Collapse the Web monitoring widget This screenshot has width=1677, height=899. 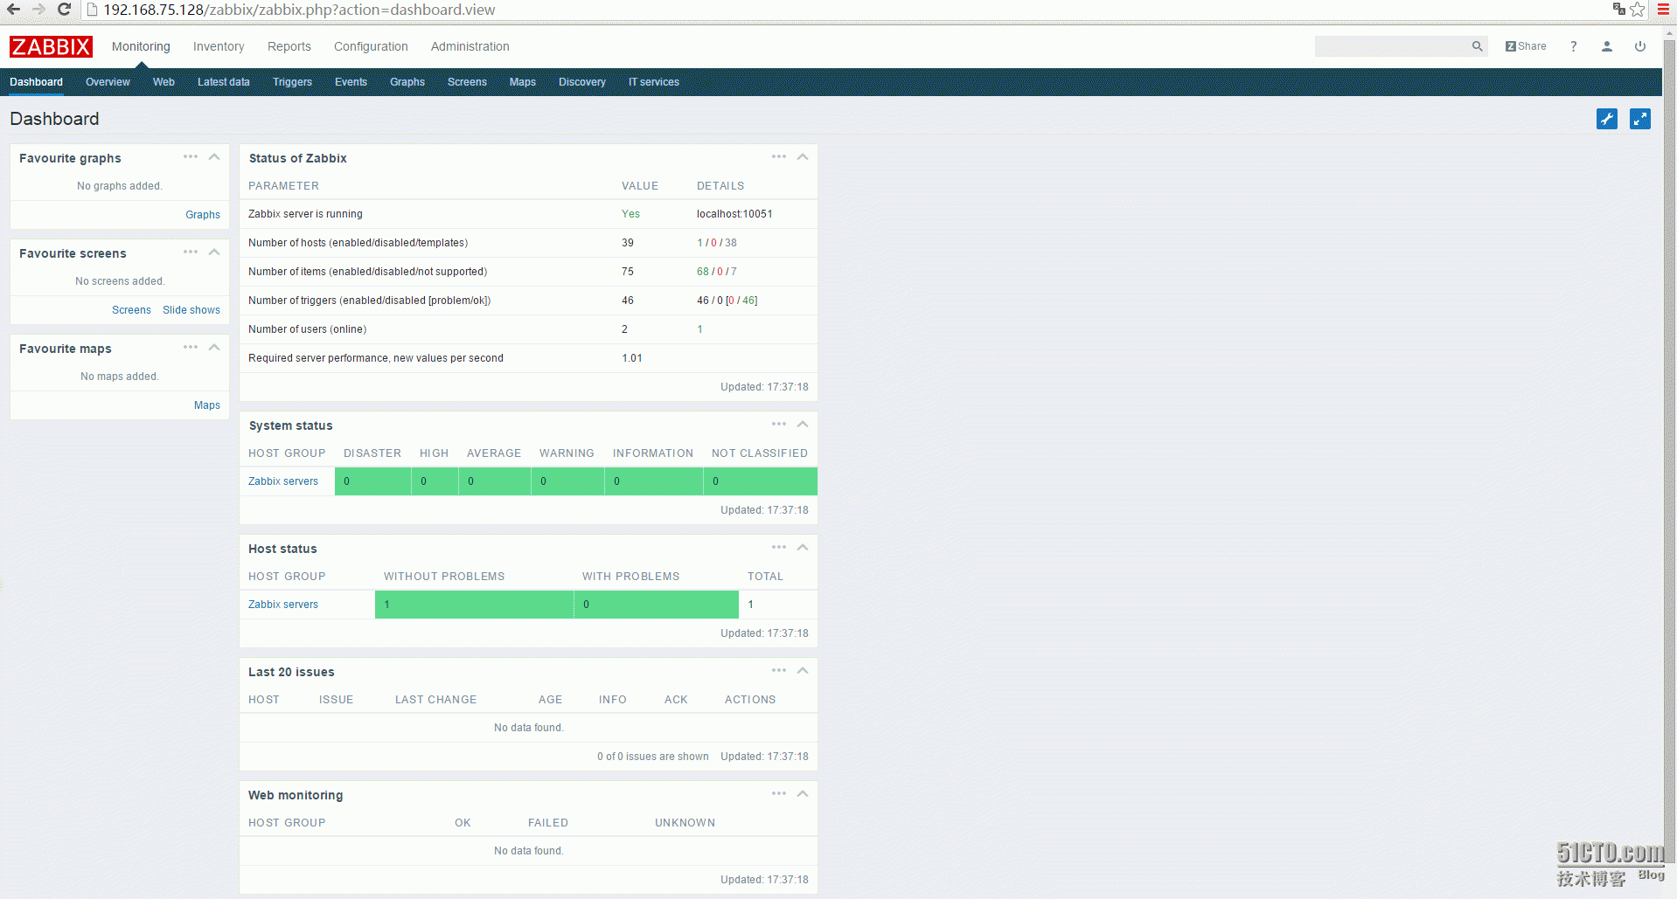pyautogui.click(x=803, y=794)
